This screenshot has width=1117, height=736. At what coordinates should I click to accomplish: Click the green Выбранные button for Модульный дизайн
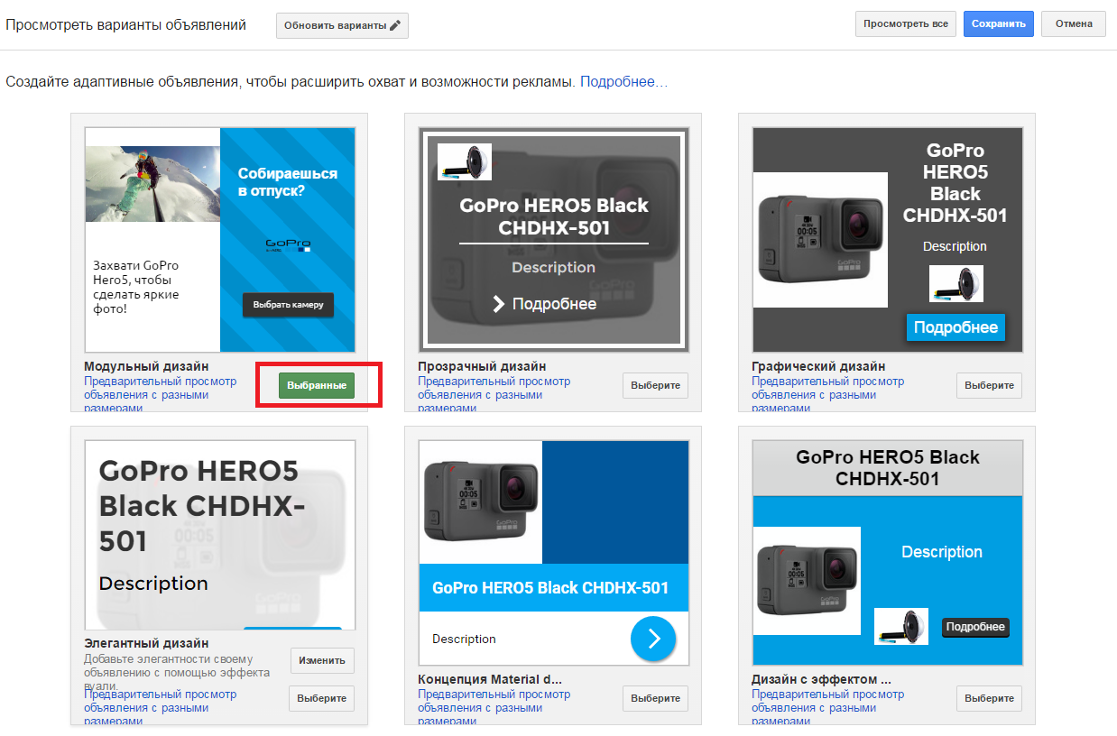(317, 385)
